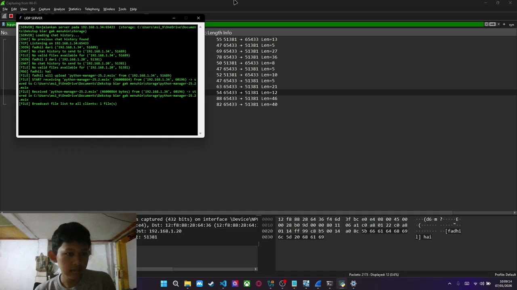This screenshot has width=517, height=290.
Task: Click 'Dst: 192.168.1.20' in packet details
Action: (159, 231)
